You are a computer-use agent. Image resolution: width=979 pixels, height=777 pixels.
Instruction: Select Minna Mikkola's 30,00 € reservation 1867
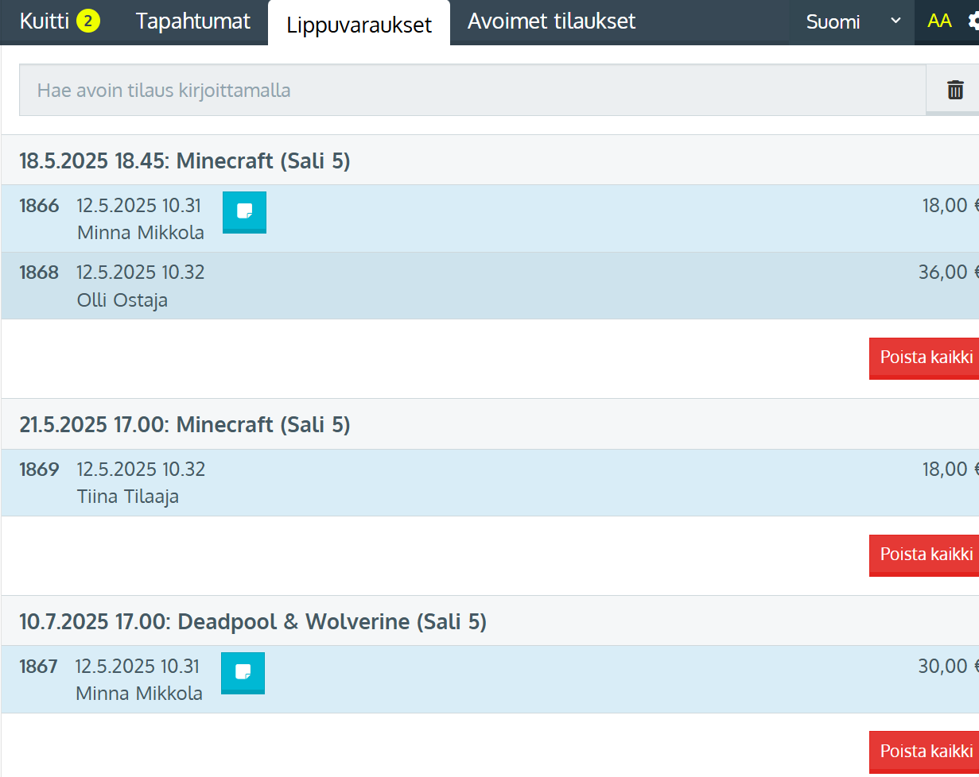click(x=557, y=679)
